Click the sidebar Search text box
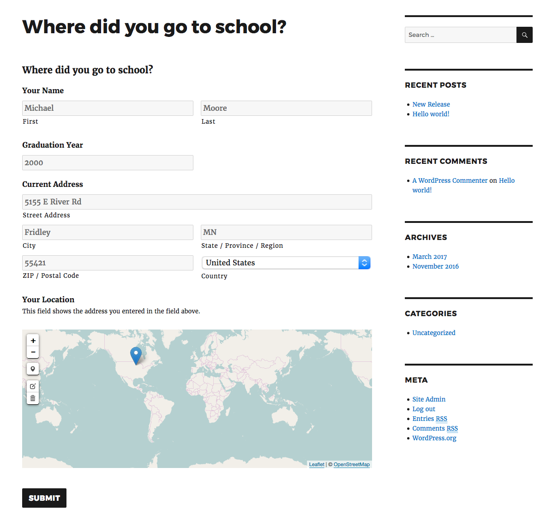This screenshot has width=553, height=516. pyautogui.click(x=460, y=35)
